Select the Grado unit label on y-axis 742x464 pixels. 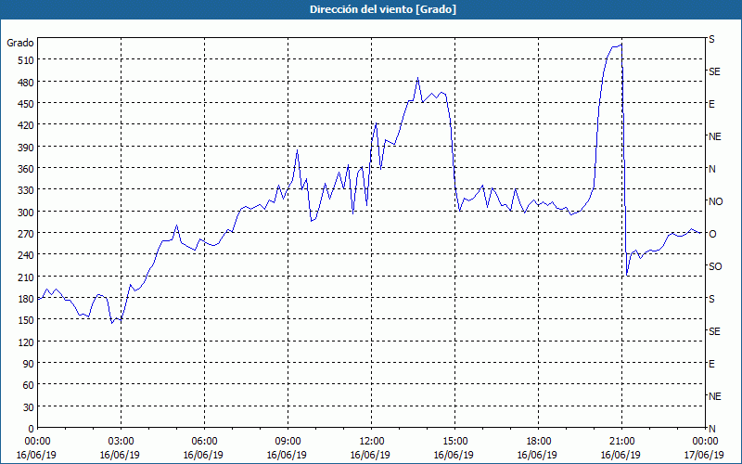point(20,43)
